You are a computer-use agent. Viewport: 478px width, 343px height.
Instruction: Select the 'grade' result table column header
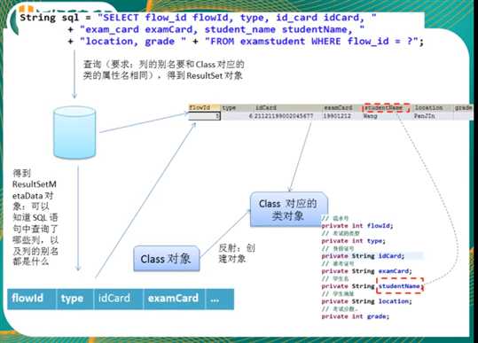[463, 107]
